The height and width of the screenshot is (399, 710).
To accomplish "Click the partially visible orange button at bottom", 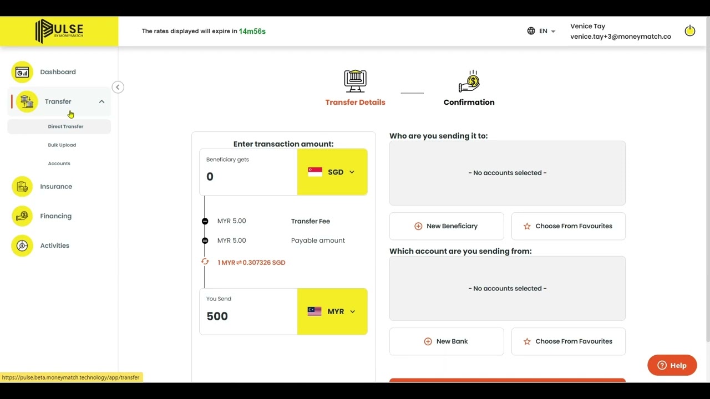I will point(508,380).
